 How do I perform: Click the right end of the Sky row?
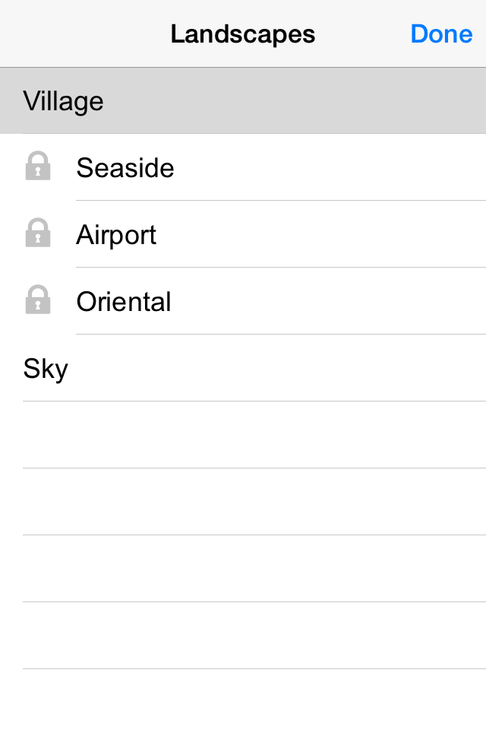click(448, 369)
